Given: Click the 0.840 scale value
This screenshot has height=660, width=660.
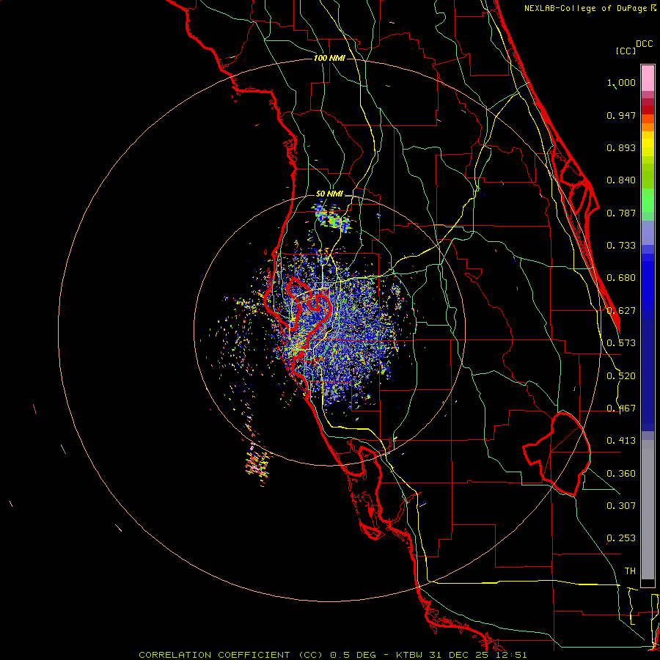Looking at the screenshot, I should click(621, 180).
